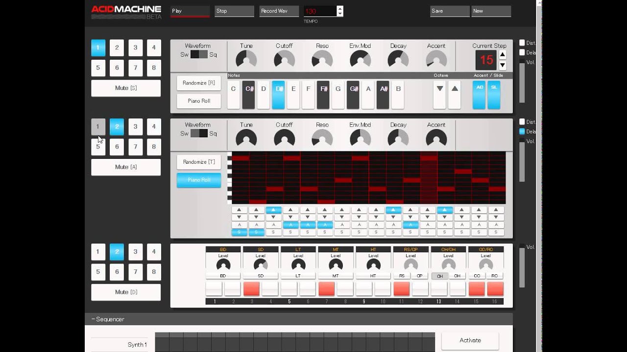Select the A# note key
Image resolution: width=627 pixels, height=352 pixels.
[x=383, y=94]
